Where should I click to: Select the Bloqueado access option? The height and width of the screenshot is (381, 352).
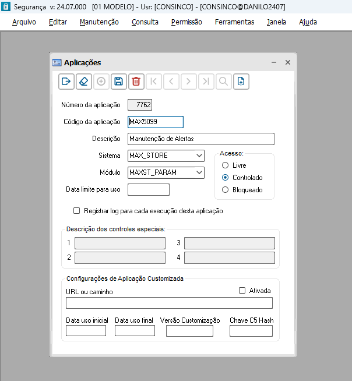coord(226,190)
